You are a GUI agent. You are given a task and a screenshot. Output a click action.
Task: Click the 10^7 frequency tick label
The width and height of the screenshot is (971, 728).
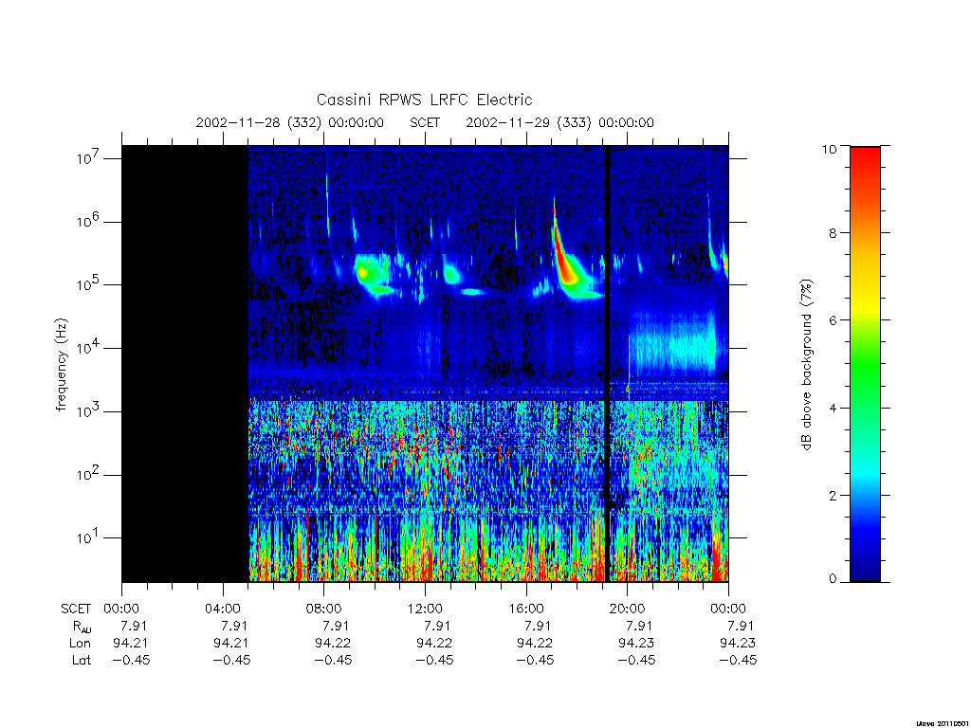tap(89, 158)
